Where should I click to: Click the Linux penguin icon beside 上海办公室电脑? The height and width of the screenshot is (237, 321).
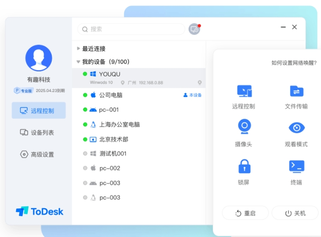(93, 125)
